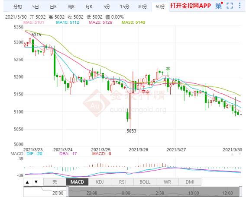This screenshot has width=246, height=197.
Task: Click the 2021/3/26 date axis label
Action: [x=139, y=150]
